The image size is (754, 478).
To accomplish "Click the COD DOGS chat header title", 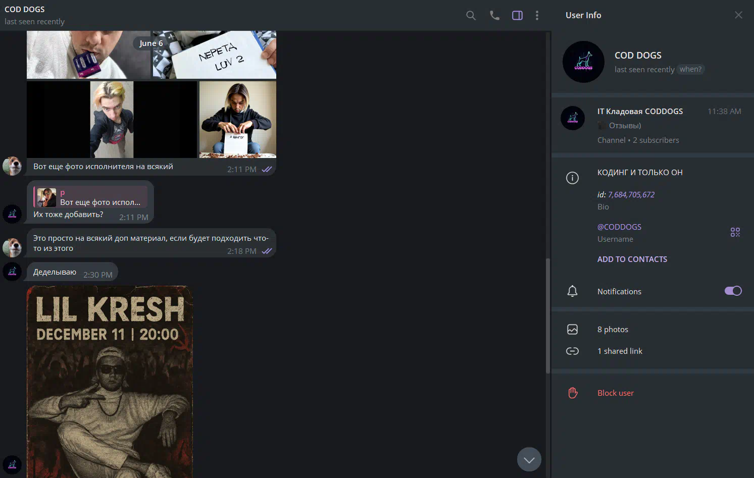I will [25, 9].
